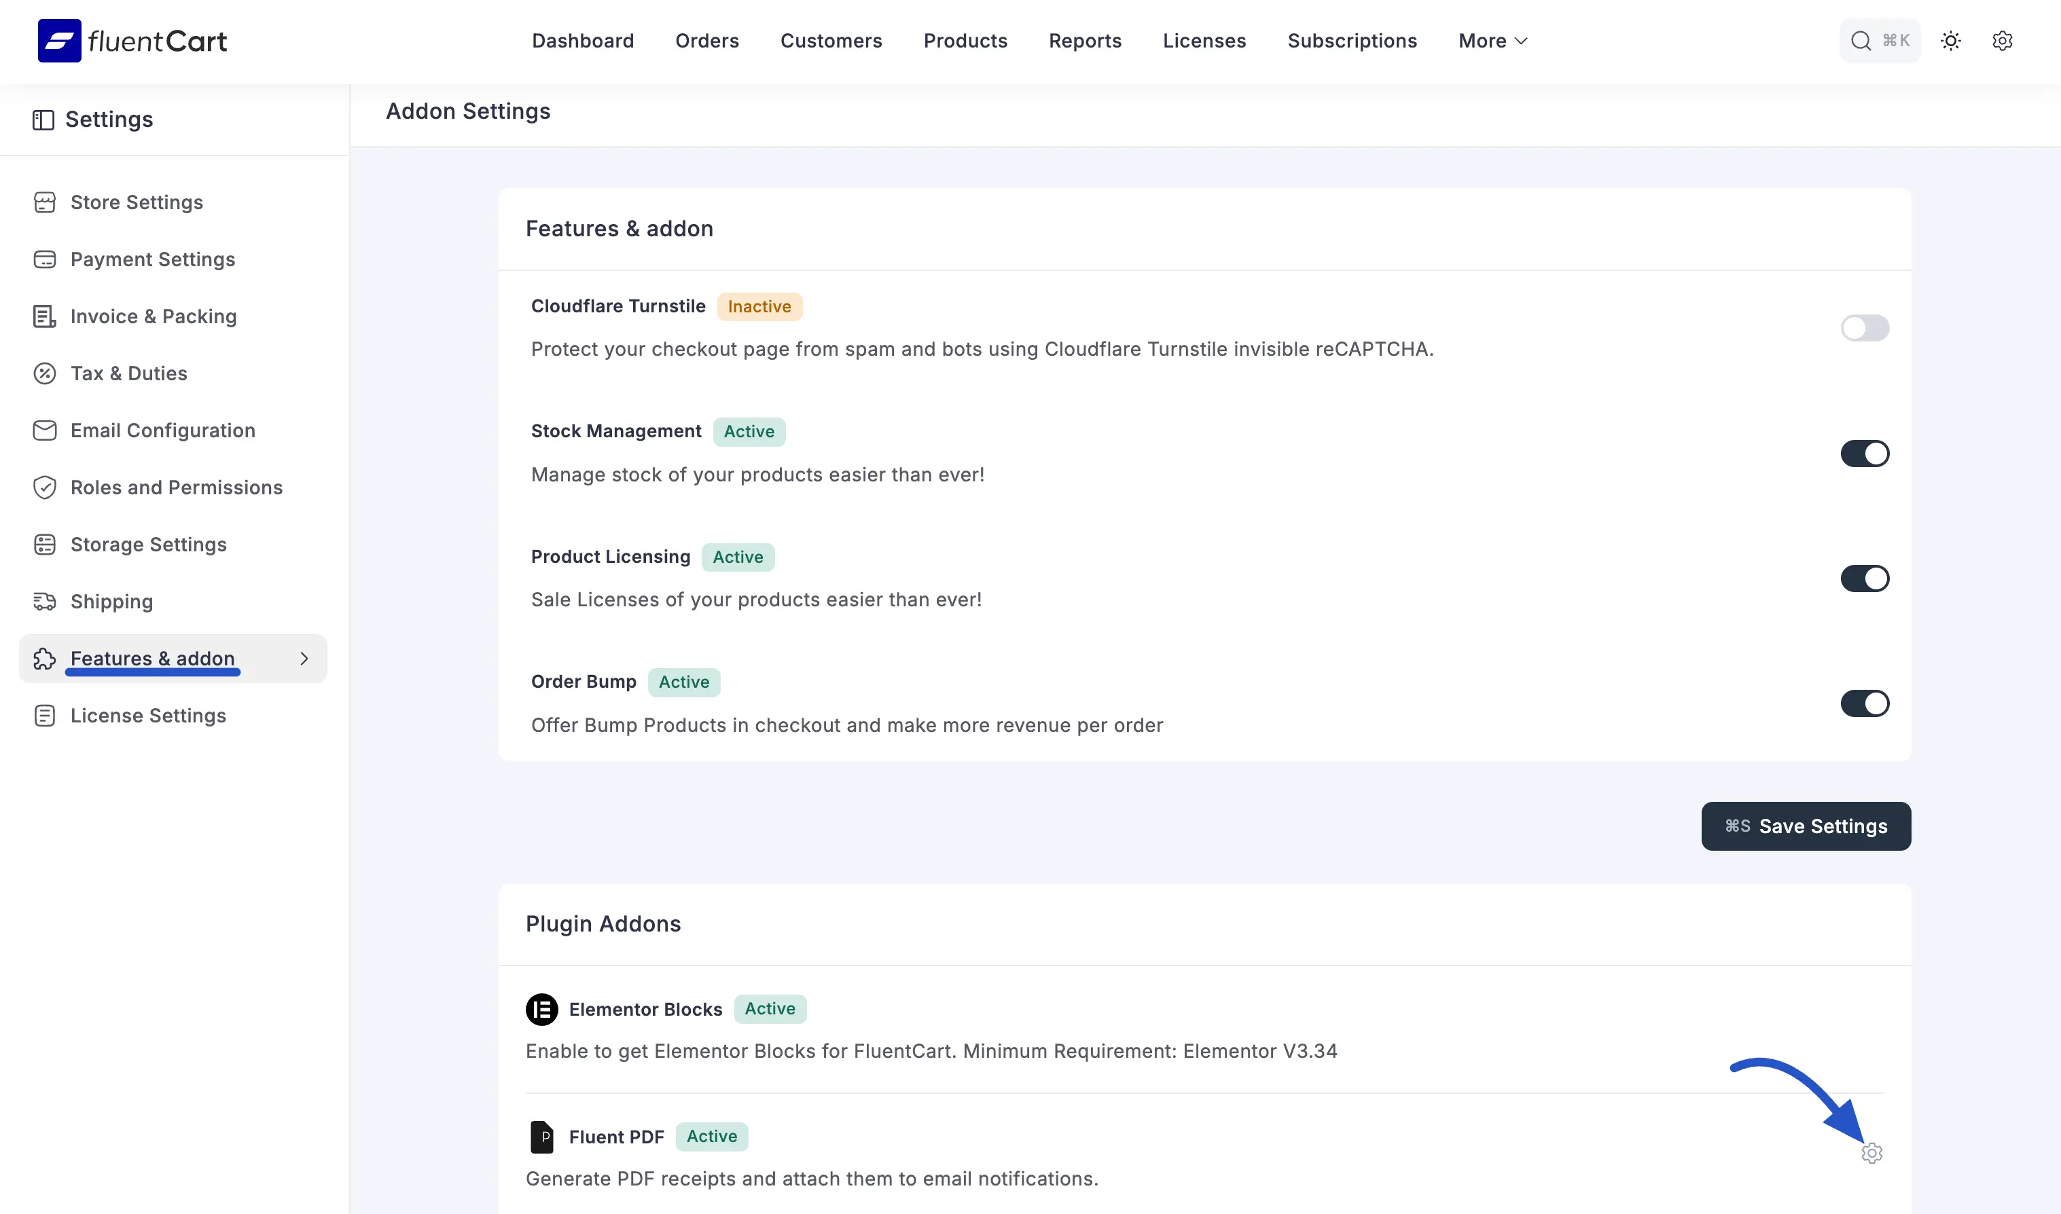Open the Products menu item

click(x=965, y=41)
